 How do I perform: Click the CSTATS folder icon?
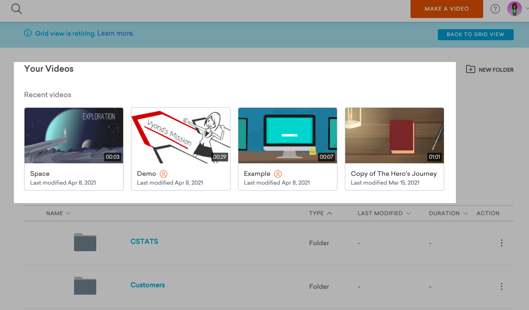[85, 242]
